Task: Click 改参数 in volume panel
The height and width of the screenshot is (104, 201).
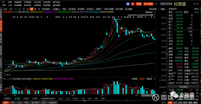Action: point(134,79)
